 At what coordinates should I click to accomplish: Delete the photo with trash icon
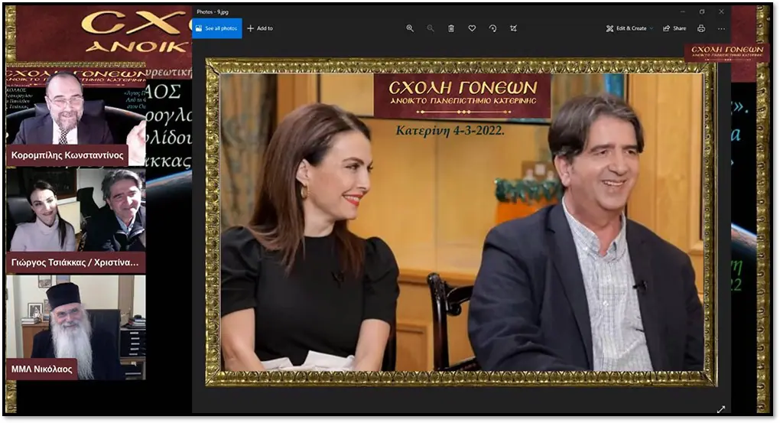tap(451, 28)
